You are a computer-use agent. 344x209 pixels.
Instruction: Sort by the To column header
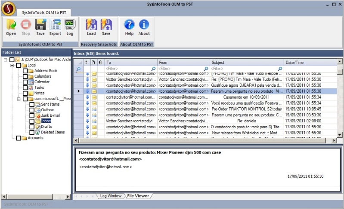[131, 63]
